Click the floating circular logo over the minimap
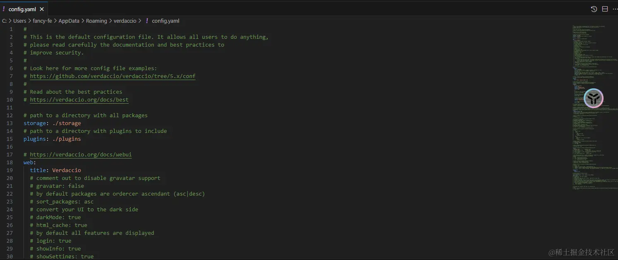This screenshot has width=618, height=260. click(594, 98)
